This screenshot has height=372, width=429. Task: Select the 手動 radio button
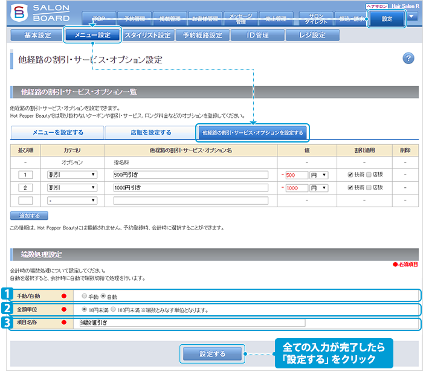coord(85,297)
